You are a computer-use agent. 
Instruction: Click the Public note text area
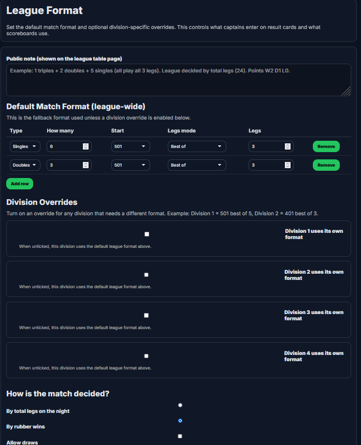(x=178, y=80)
